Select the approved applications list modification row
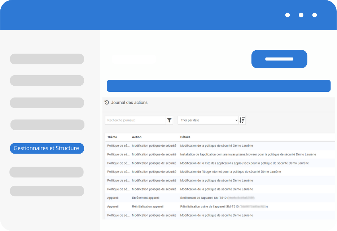 [244, 163]
